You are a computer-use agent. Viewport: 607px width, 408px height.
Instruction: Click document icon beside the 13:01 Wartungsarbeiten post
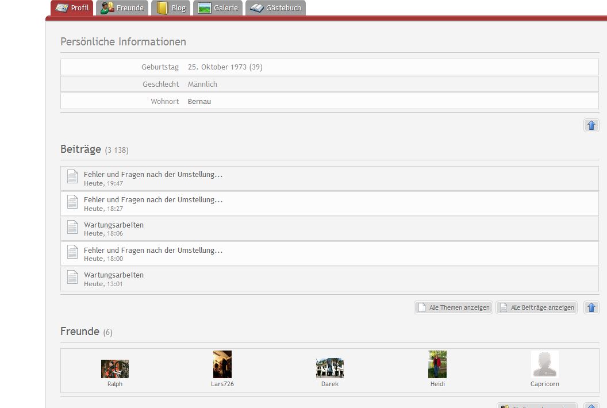click(x=72, y=277)
